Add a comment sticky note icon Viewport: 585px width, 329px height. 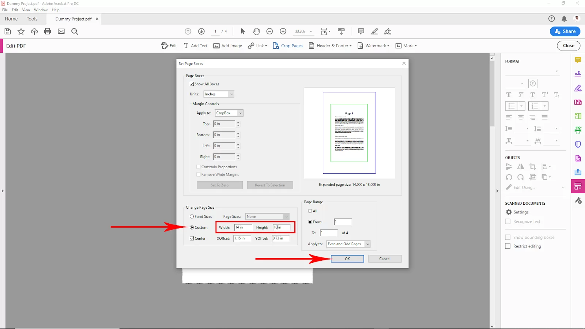361,31
